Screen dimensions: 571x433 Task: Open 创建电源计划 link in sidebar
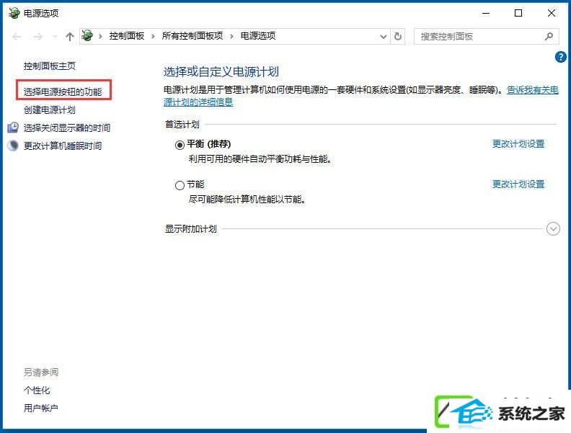coord(50,110)
